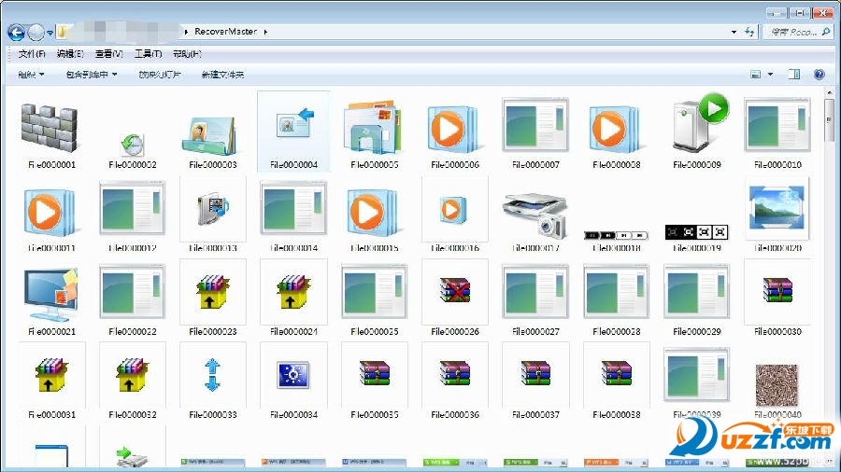Select file name text File0000012
This screenshot has width=841, height=472.
pyautogui.click(x=133, y=248)
